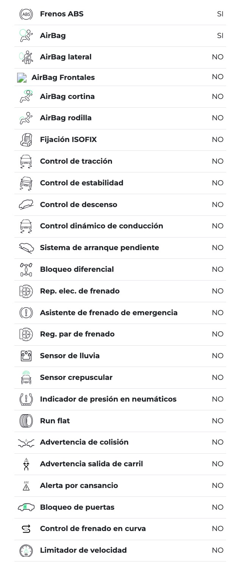Image resolution: width=239 pixels, height=571 pixels.
Task: Click the AirBag lateral seatbelt icon
Action: click(26, 57)
